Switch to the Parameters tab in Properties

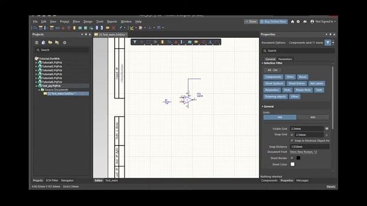285,59
